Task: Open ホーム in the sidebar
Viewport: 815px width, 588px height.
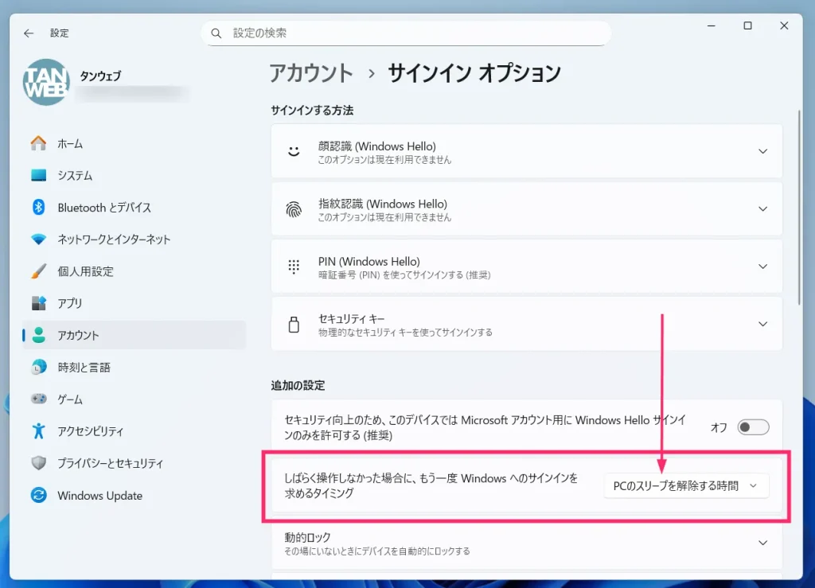Action: tap(134, 143)
